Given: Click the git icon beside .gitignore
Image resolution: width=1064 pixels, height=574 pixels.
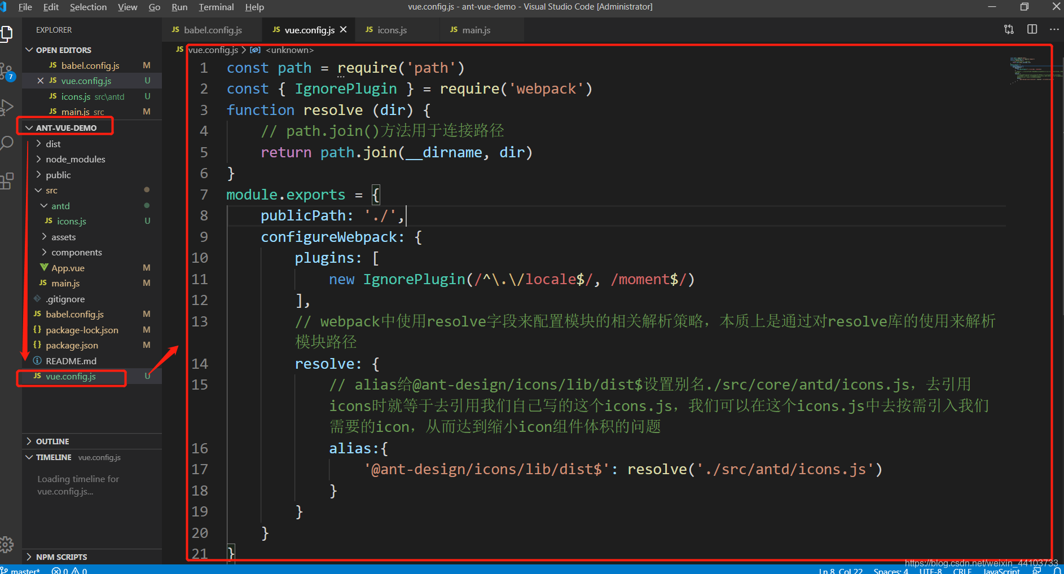Looking at the screenshot, I should tap(37, 298).
